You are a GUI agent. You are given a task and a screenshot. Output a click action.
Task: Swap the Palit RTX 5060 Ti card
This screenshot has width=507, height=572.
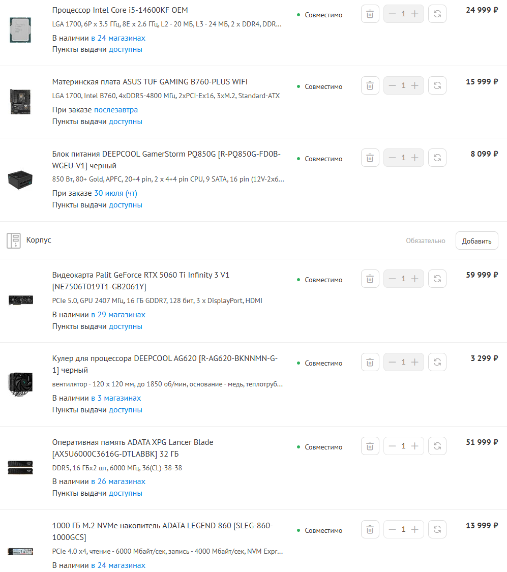(x=437, y=279)
